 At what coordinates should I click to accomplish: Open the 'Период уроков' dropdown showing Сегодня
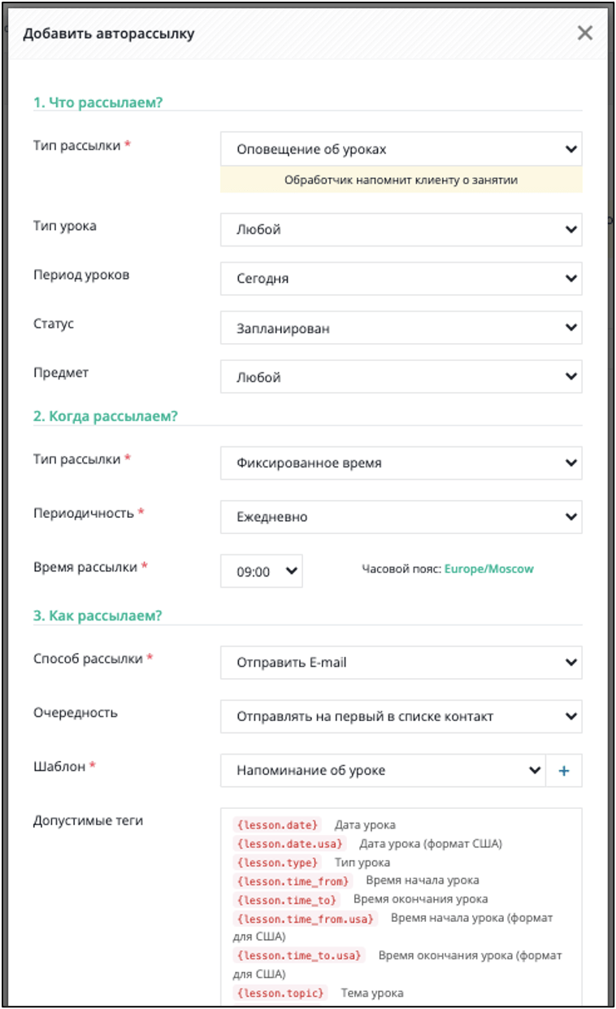tap(401, 279)
